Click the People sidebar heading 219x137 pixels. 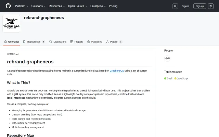pos(168,51)
